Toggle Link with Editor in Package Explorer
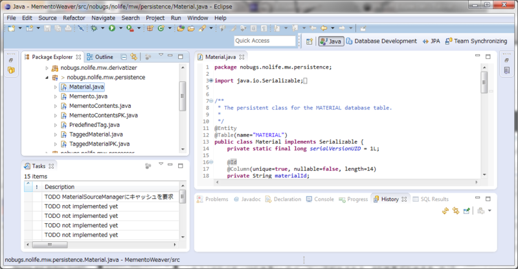The height and width of the screenshot is (269, 518). click(x=134, y=57)
